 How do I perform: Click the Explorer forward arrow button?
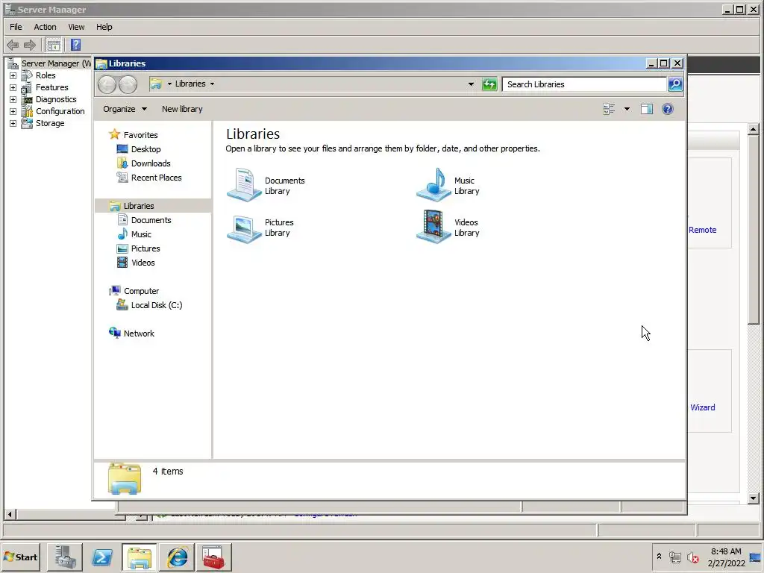pyautogui.click(x=128, y=85)
